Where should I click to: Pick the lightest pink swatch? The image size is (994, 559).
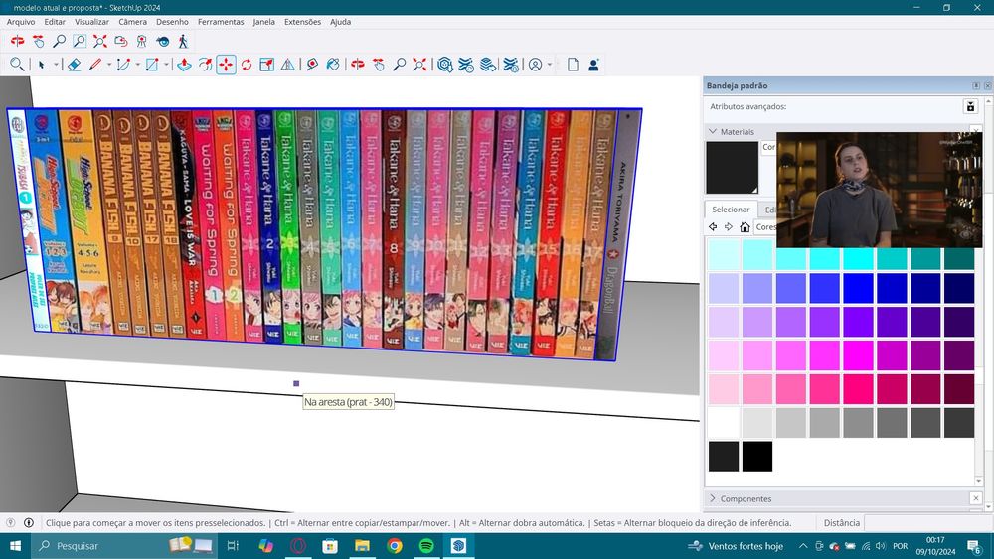(x=724, y=388)
